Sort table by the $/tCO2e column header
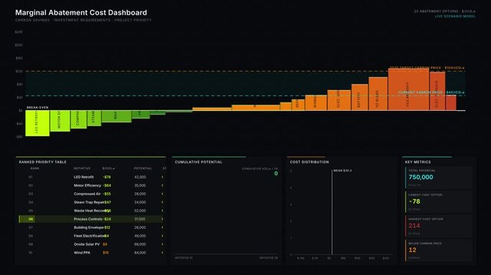Screen dimensions: 491x275 pos(108,169)
